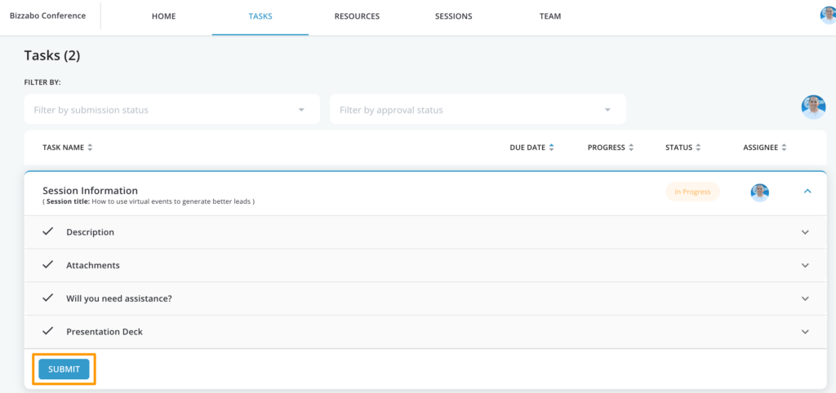Viewport: 836px width, 393px height.
Task: Click the Description checkmark icon
Action: click(x=48, y=231)
